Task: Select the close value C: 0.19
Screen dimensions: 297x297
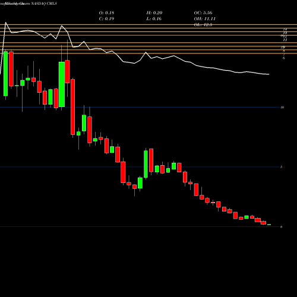Action: (x=106, y=18)
